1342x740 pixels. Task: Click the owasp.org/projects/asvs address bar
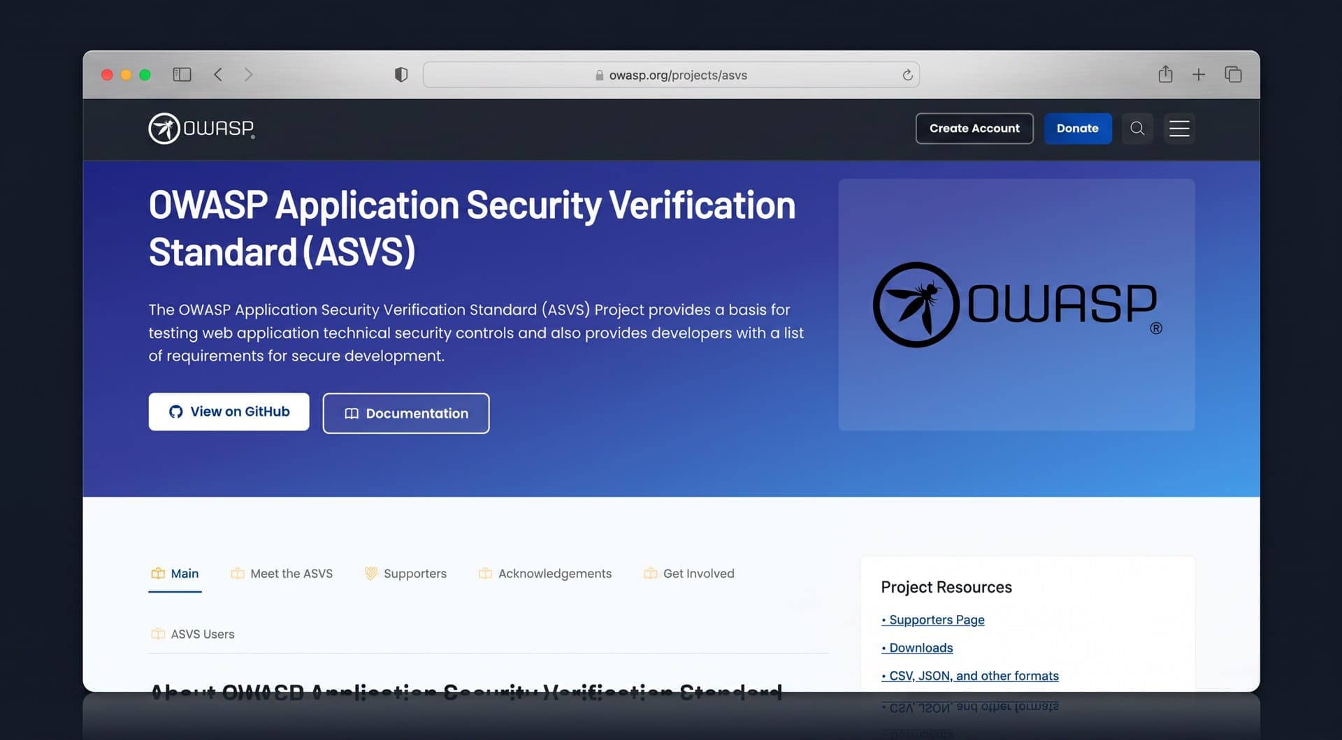671,75
